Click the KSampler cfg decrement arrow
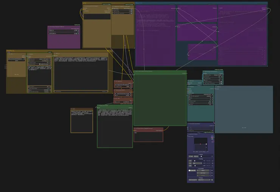 click(189, 99)
